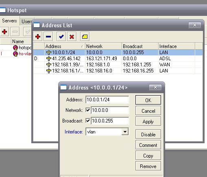
Task: Click hotspot server icon in first row
Action: [x=15, y=48]
